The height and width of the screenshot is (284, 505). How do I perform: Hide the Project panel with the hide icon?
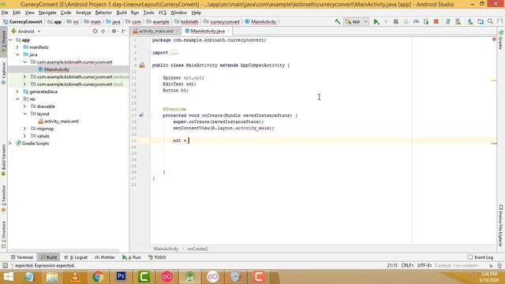tap(124, 32)
